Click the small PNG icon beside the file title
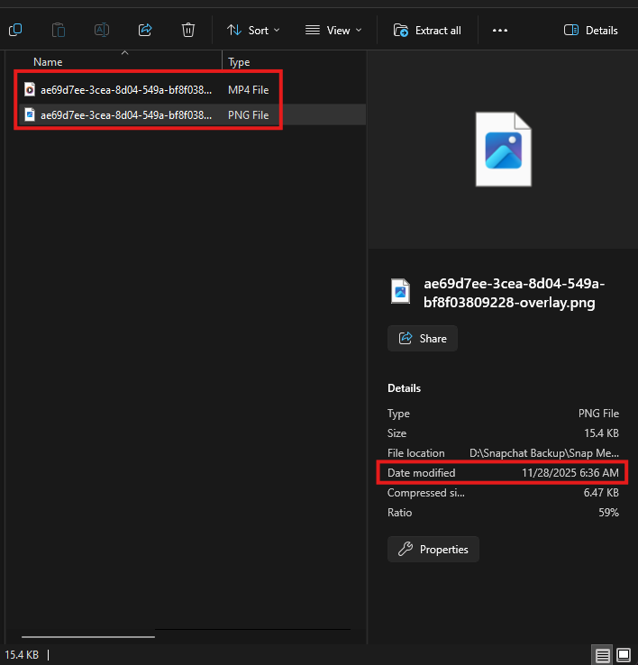638x665 pixels. pyautogui.click(x=400, y=291)
